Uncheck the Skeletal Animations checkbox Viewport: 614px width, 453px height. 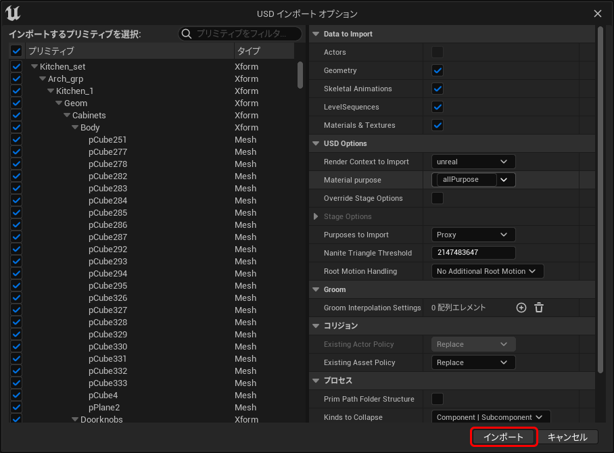[438, 89]
